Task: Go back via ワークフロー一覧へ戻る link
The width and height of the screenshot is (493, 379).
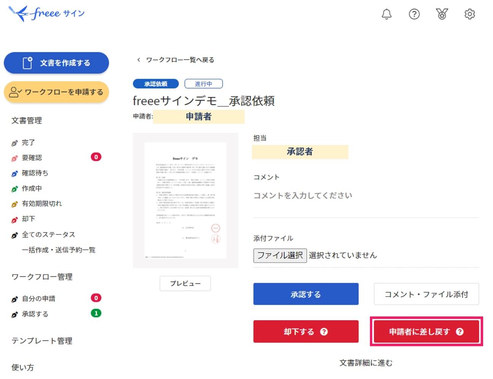Action: click(180, 60)
